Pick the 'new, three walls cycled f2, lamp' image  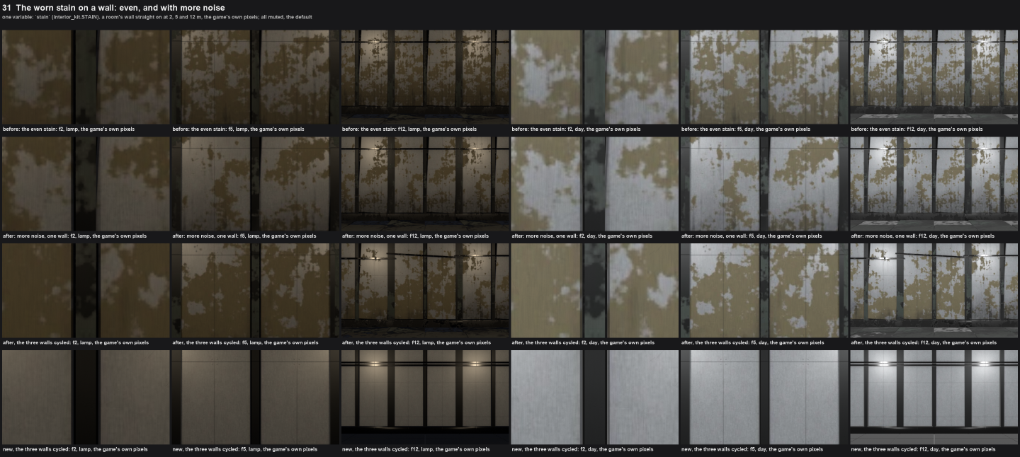[86, 398]
